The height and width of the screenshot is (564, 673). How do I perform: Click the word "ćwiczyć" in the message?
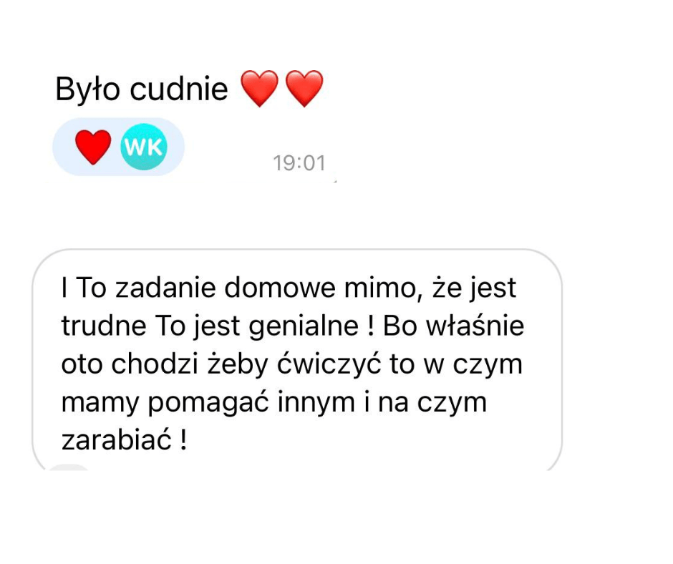pos(329,364)
